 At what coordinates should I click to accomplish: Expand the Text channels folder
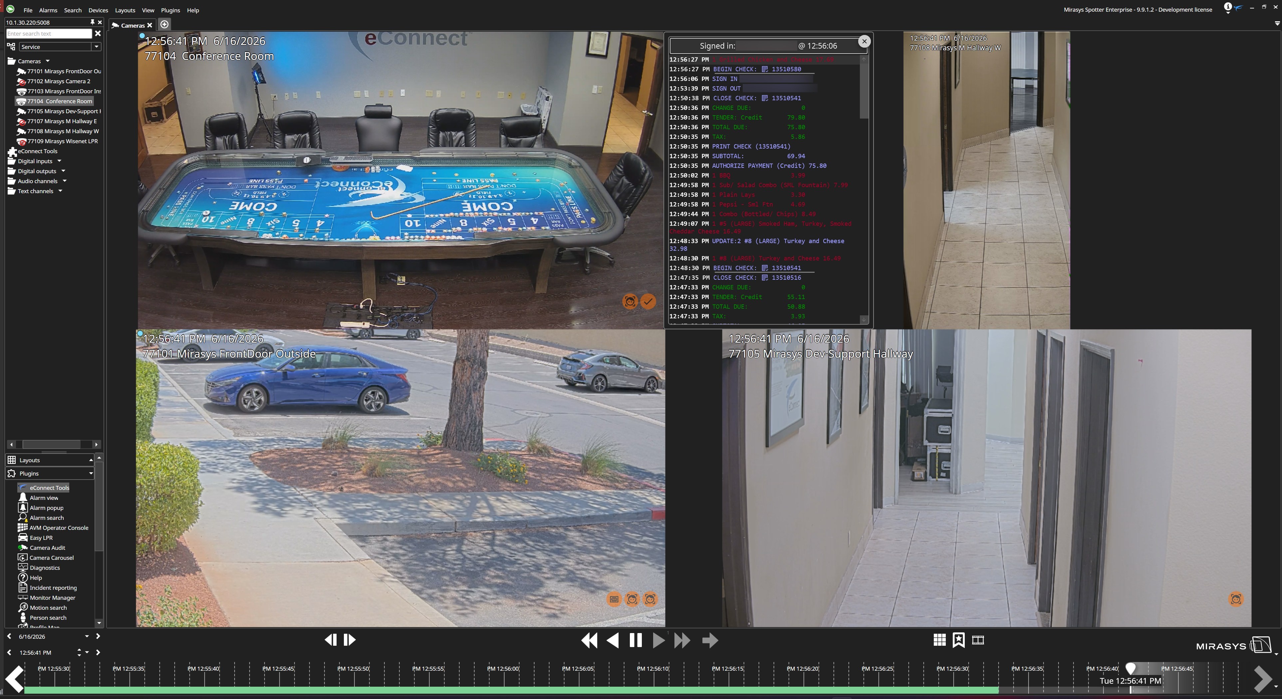pyautogui.click(x=60, y=191)
